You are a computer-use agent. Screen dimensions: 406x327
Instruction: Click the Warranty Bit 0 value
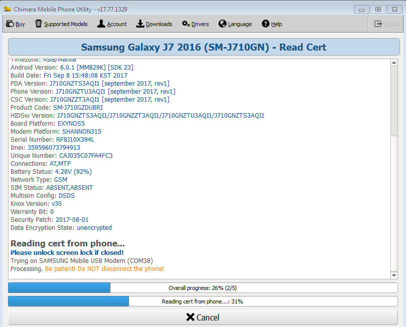point(52,212)
